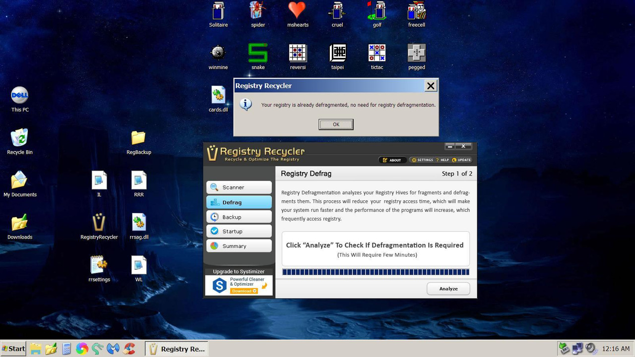Select reversi desktop icon
Image resolution: width=635 pixels, height=357 pixels.
point(298,57)
